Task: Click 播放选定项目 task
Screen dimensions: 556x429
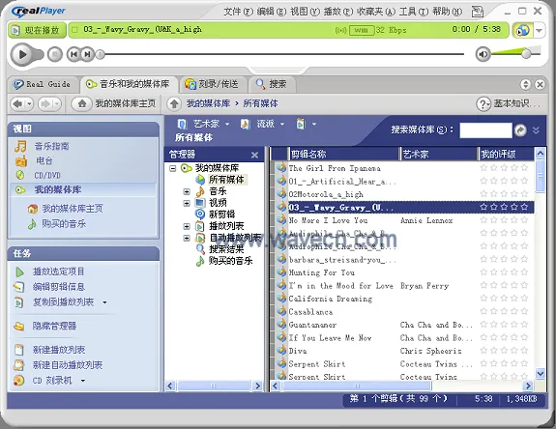Action: point(59,272)
